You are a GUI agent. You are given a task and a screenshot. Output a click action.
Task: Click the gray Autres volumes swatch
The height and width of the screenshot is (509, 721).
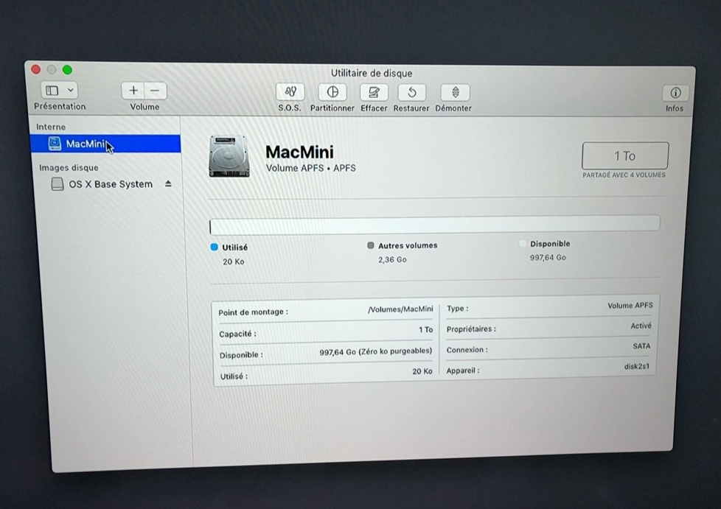[371, 245]
